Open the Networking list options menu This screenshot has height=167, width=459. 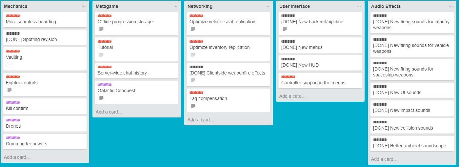(267, 6)
